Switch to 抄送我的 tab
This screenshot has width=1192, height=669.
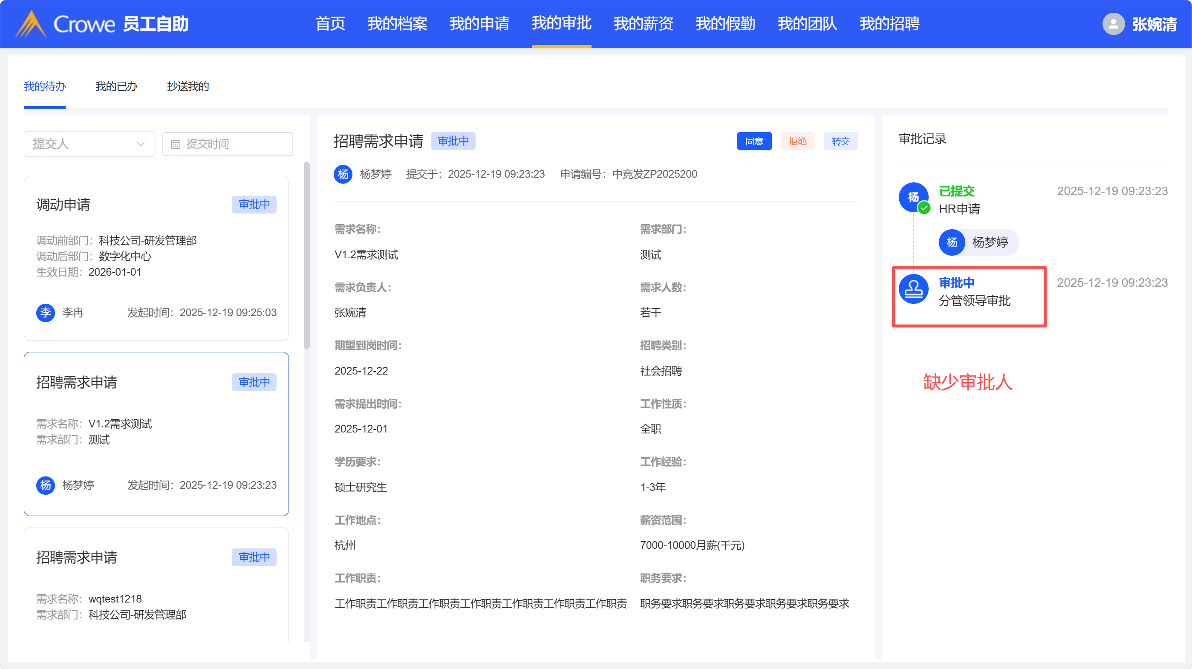click(188, 87)
